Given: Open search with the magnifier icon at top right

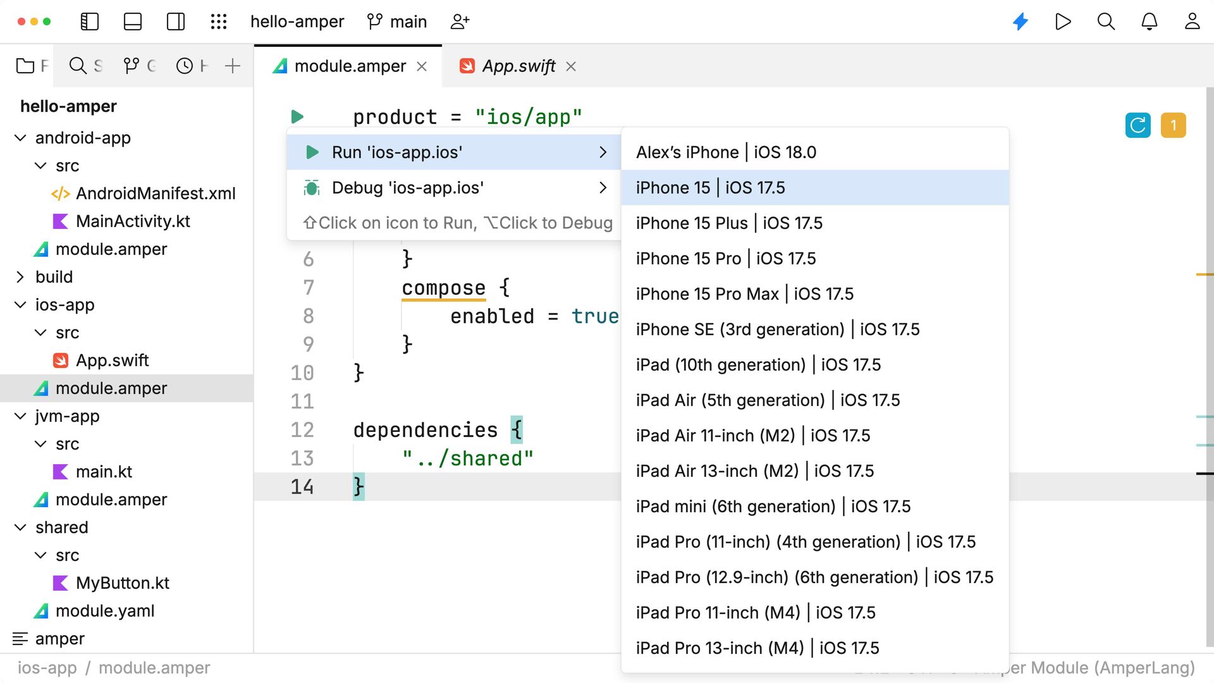Looking at the screenshot, I should 1106,22.
